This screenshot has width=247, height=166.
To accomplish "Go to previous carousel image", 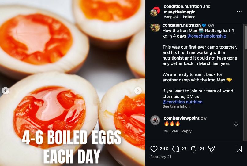I will (5, 91).
